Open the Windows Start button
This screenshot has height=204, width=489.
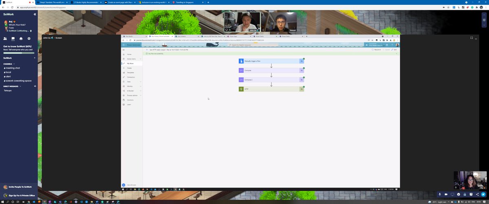pos(3,202)
